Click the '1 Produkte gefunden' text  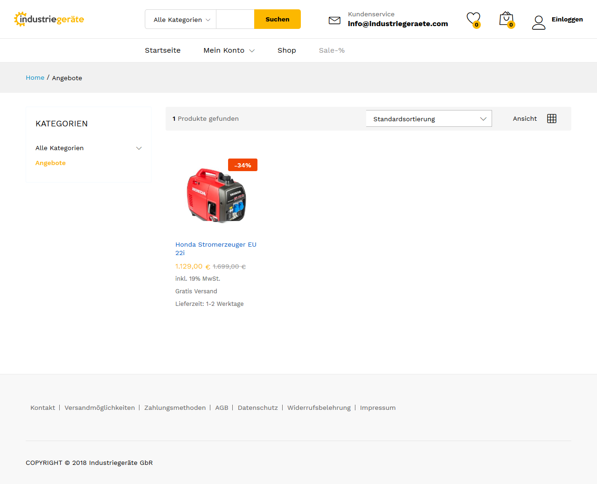pyautogui.click(x=206, y=118)
